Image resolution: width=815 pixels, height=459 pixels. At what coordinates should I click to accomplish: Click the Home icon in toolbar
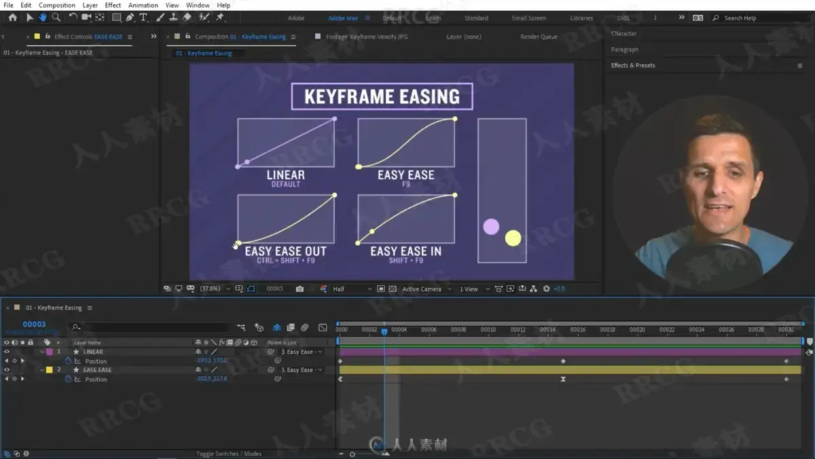click(12, 18)
